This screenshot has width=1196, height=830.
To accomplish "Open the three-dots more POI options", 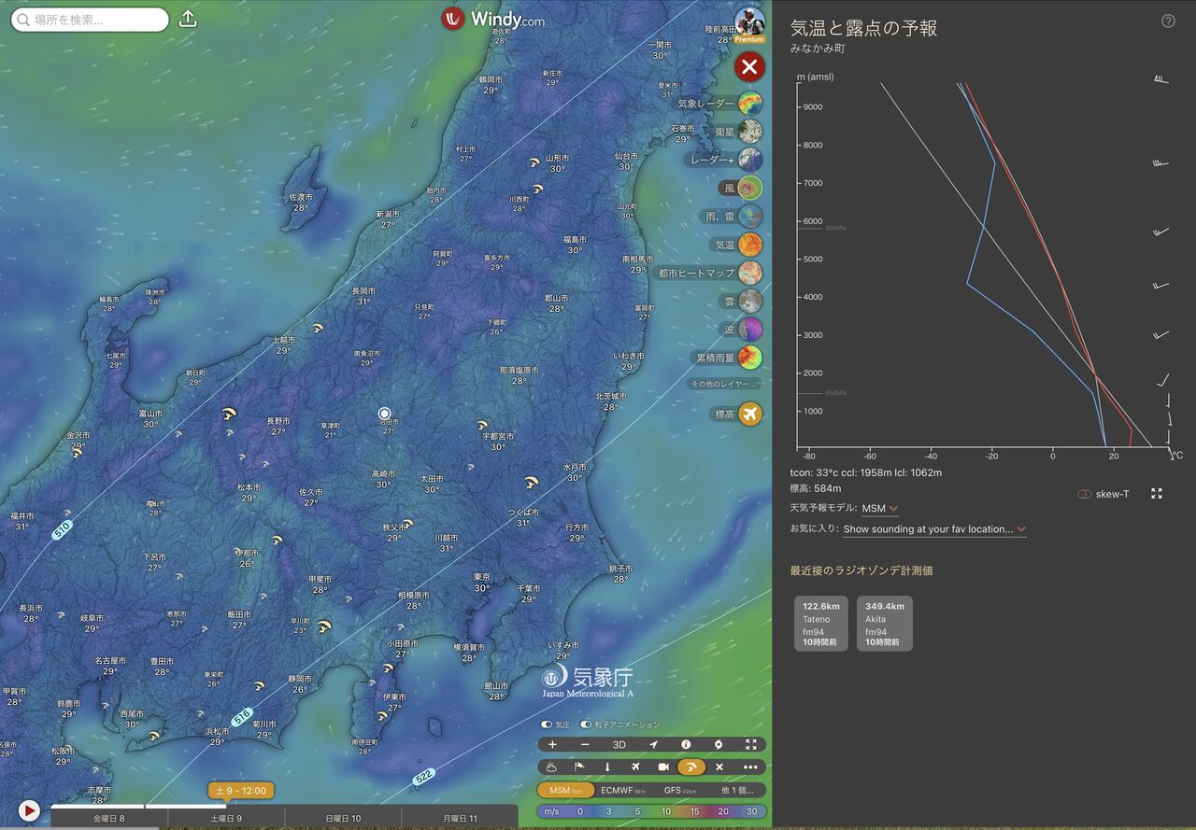I will (x=750, y=767).
